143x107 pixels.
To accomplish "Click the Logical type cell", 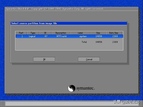I will [32, 36].
